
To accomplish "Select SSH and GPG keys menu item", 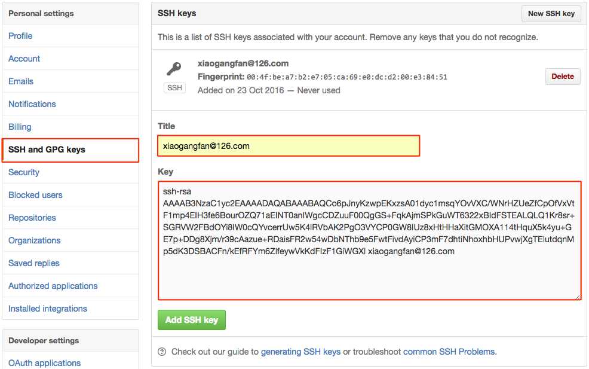I will click(47, 150).
